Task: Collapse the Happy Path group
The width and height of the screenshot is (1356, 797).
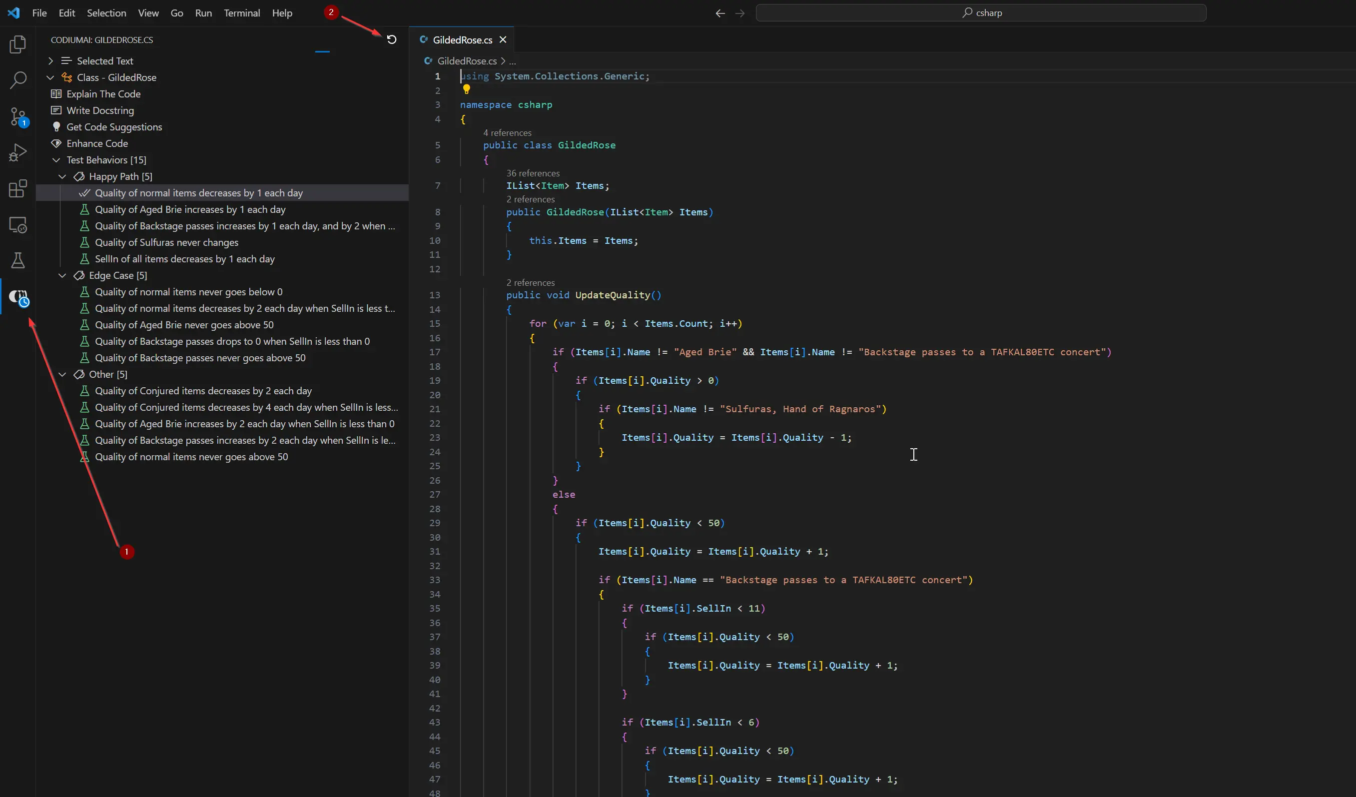Action: [x=62, y=176]
